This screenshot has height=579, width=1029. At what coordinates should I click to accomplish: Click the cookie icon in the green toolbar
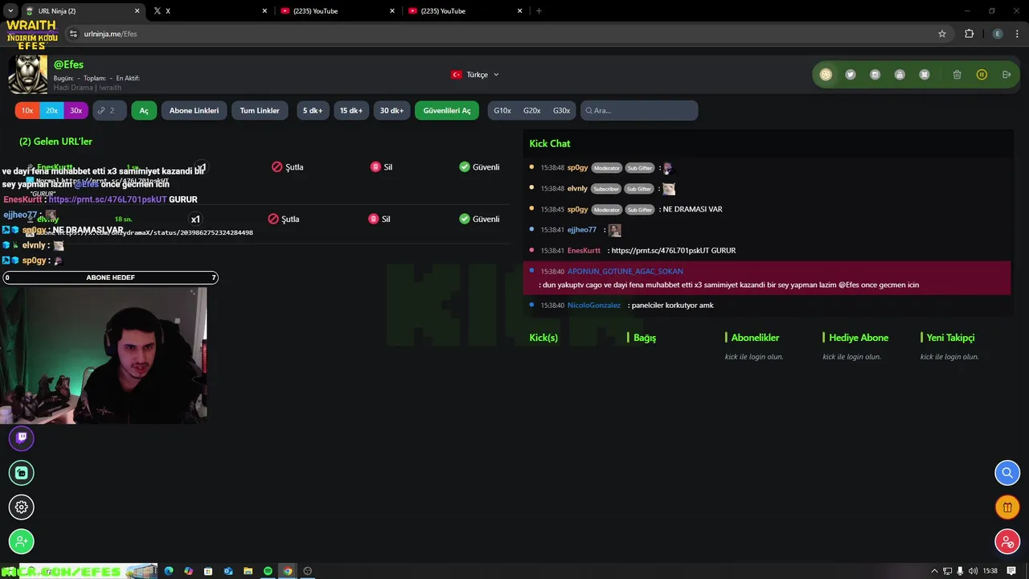coord(826,75)
